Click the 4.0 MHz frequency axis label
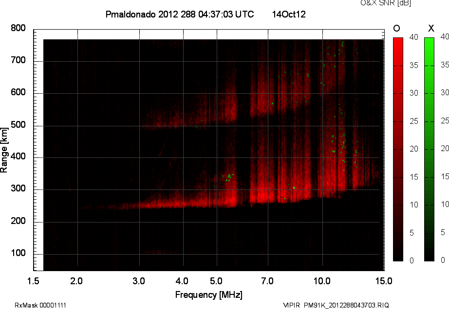 pyautogui.click(x=182, y=281)
